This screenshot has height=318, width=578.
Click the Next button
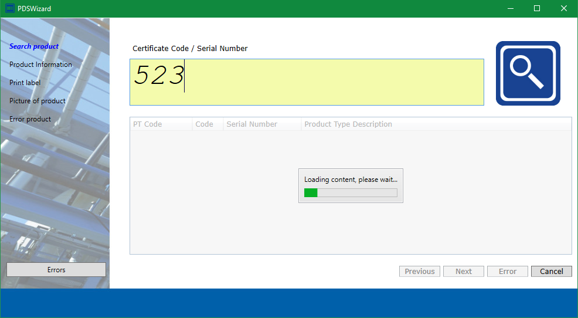(463, 271)
